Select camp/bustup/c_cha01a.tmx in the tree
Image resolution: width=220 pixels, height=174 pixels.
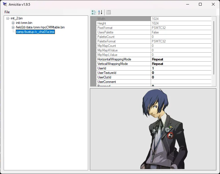35,32
